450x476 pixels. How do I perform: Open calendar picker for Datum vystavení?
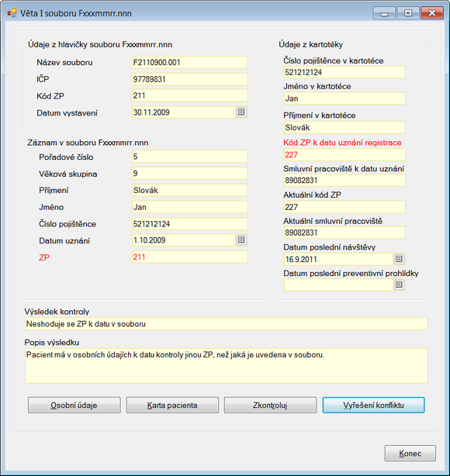[x=241, y=112]
